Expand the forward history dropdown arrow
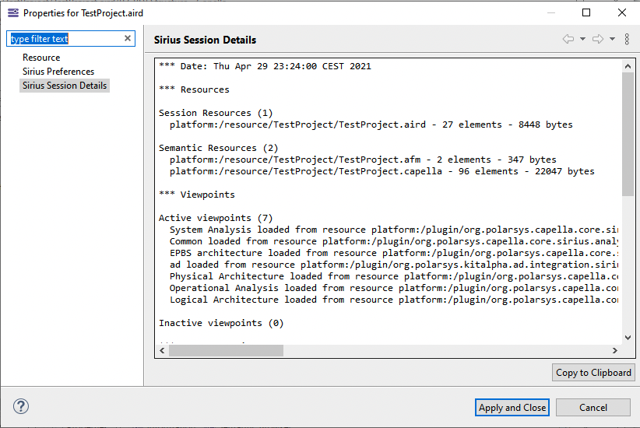640x428 pixels. (612, 39)
